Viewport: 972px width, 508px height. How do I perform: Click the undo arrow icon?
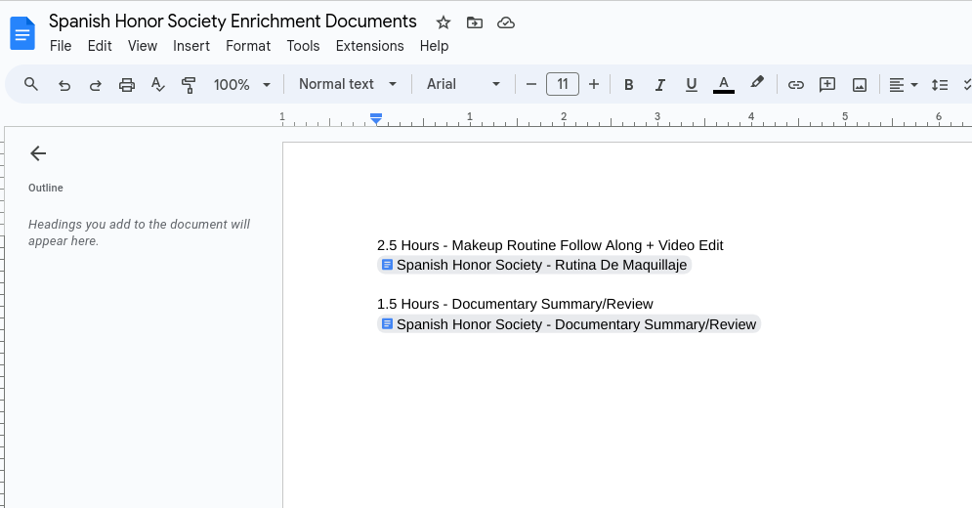click(x=64, y=85)
